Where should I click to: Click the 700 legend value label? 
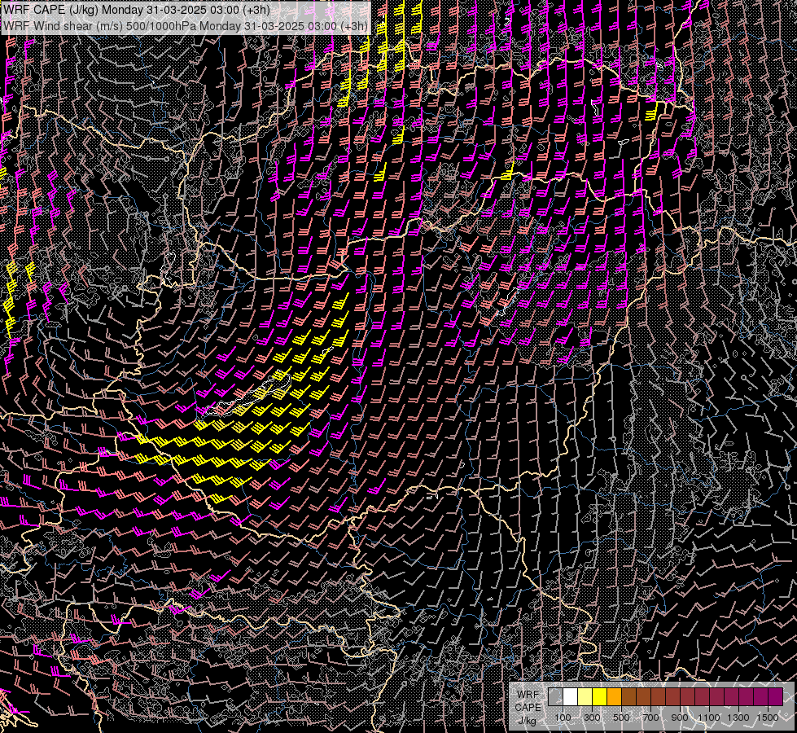(650, 718)
